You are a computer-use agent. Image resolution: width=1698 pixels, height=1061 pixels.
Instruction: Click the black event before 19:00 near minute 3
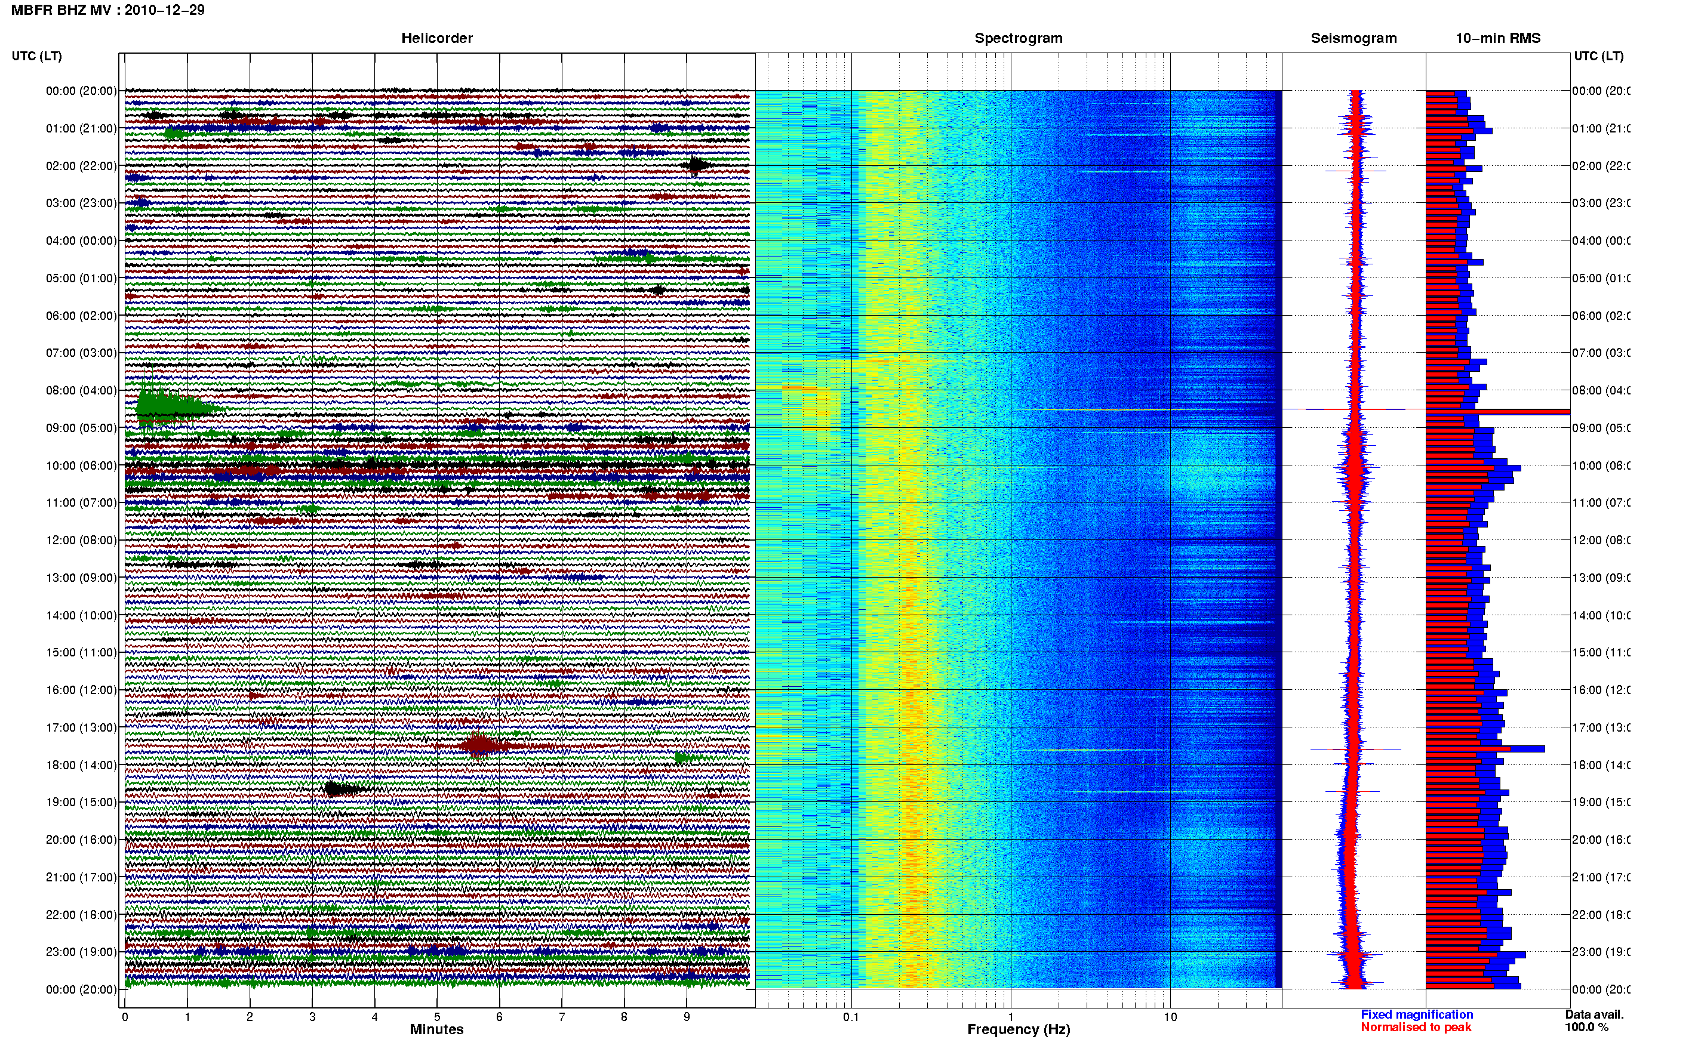tap(340, 789)
